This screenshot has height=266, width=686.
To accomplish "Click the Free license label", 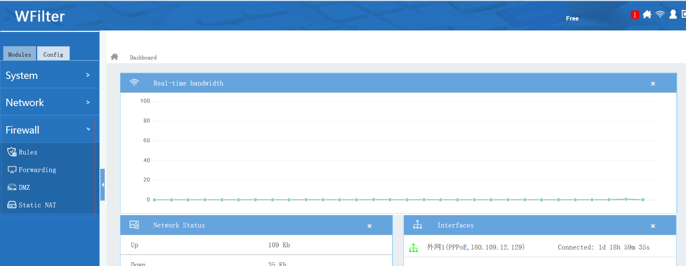I will point(572,18).
